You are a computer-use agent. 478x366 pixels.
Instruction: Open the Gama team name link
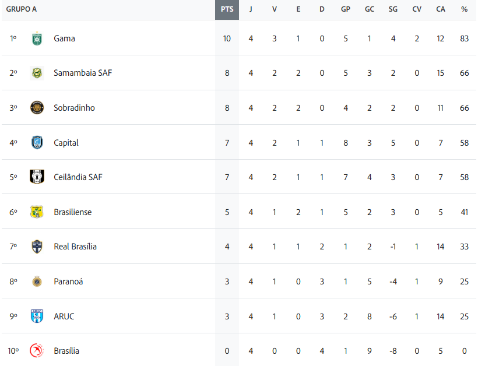tap(64, 38)
